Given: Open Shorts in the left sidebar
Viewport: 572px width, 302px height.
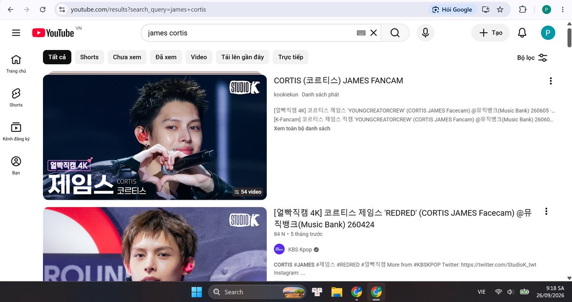Looking at the screenshot, I should (x=16, y=97).
